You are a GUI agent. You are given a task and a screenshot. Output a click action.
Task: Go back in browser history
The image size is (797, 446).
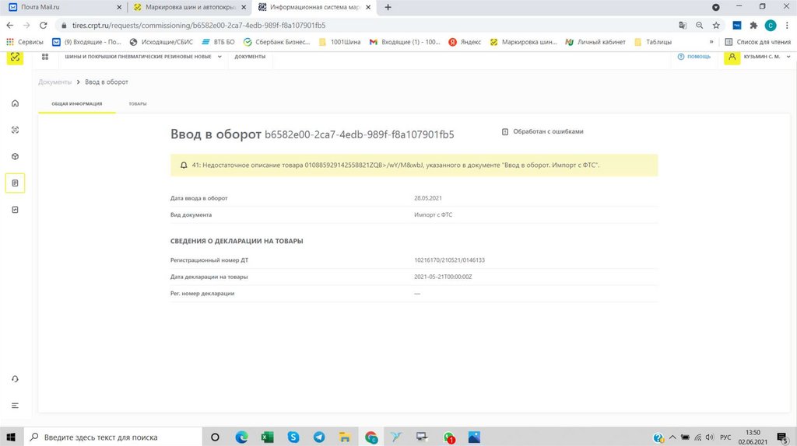[9, 25]
